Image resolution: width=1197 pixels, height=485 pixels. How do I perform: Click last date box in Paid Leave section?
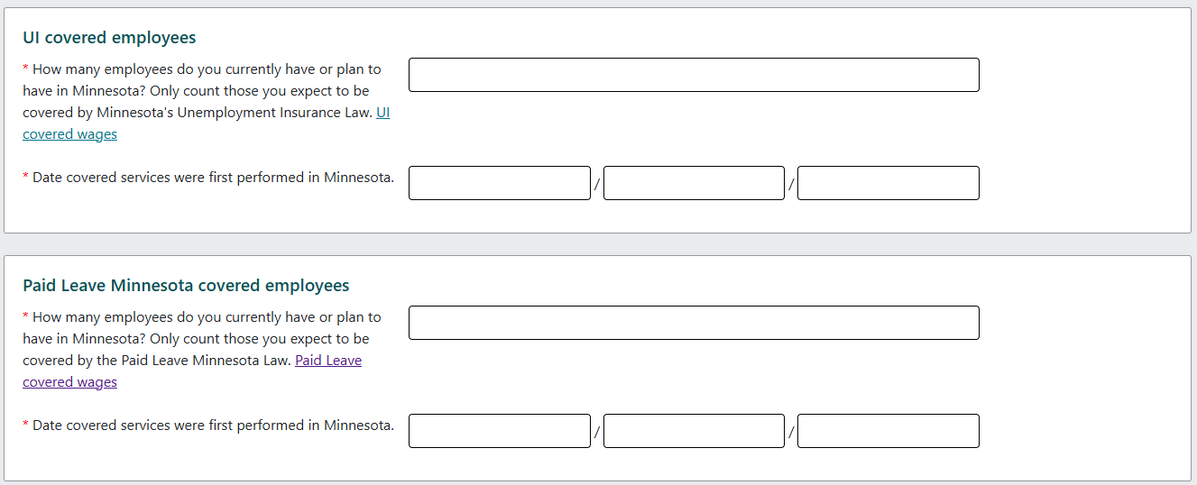(888, 431)
